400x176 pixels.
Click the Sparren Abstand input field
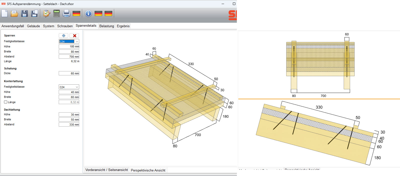click(69, 57)
